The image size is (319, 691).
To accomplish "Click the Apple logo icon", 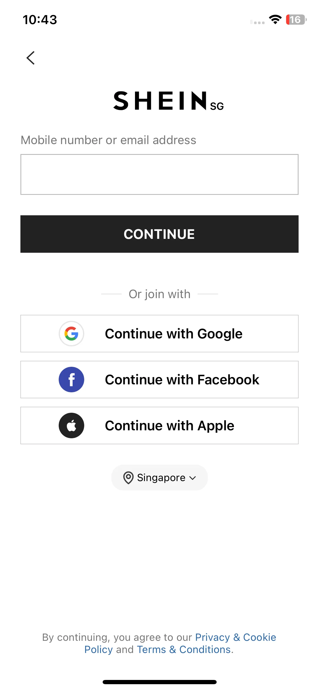I will coord(71,425).
